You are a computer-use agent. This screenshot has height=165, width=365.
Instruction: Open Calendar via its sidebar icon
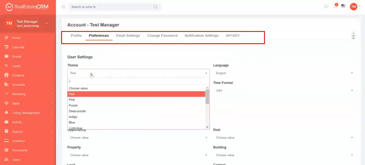point(7,47)
